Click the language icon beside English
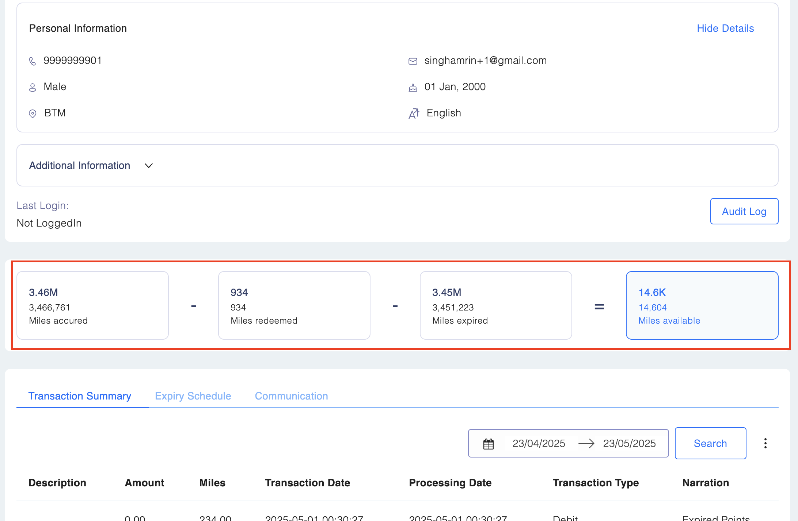The image size is (798, 521). [x=414, y=113]
